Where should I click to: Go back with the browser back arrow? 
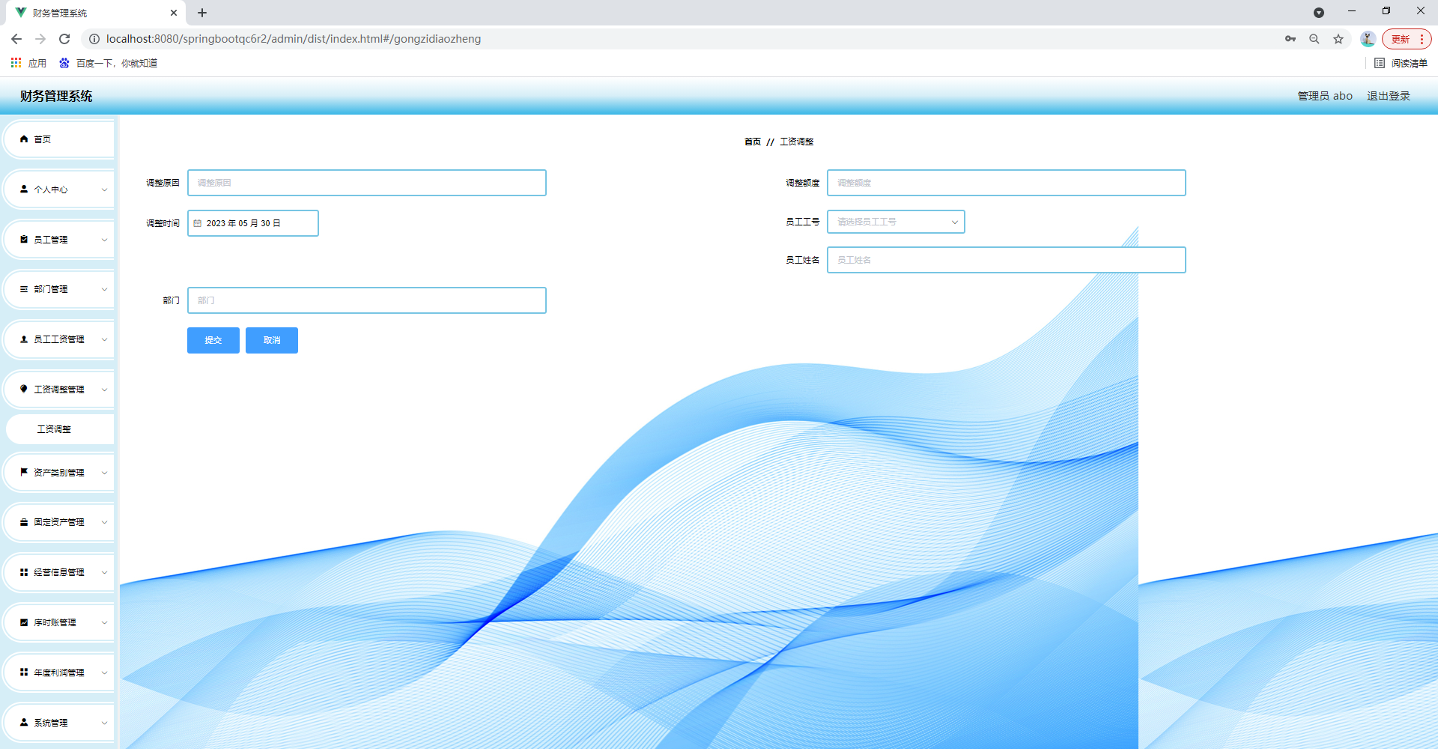click(x=16, y=39)
